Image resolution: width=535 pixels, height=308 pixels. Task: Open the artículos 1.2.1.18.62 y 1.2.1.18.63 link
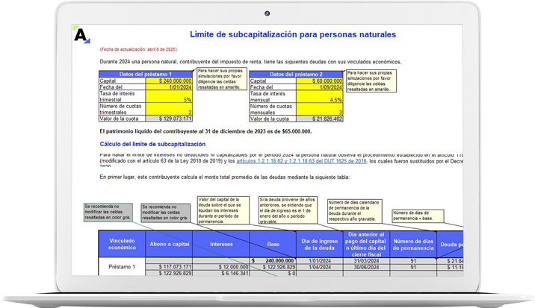click(301, 161)
